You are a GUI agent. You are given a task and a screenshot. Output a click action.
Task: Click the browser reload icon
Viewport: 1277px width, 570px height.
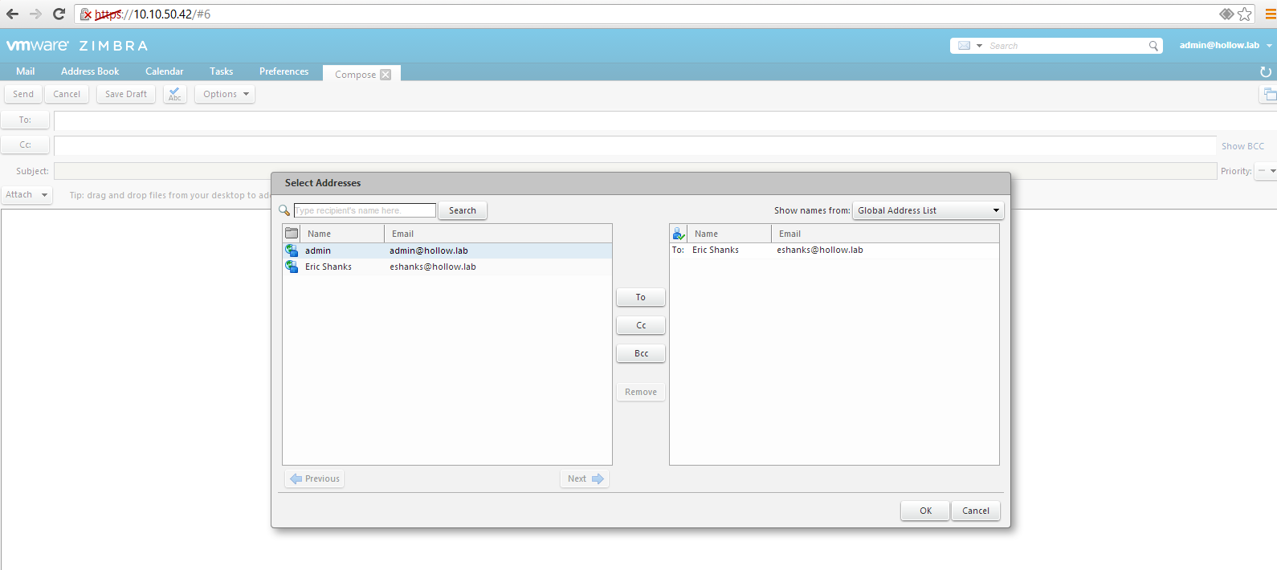pos(59,14)
